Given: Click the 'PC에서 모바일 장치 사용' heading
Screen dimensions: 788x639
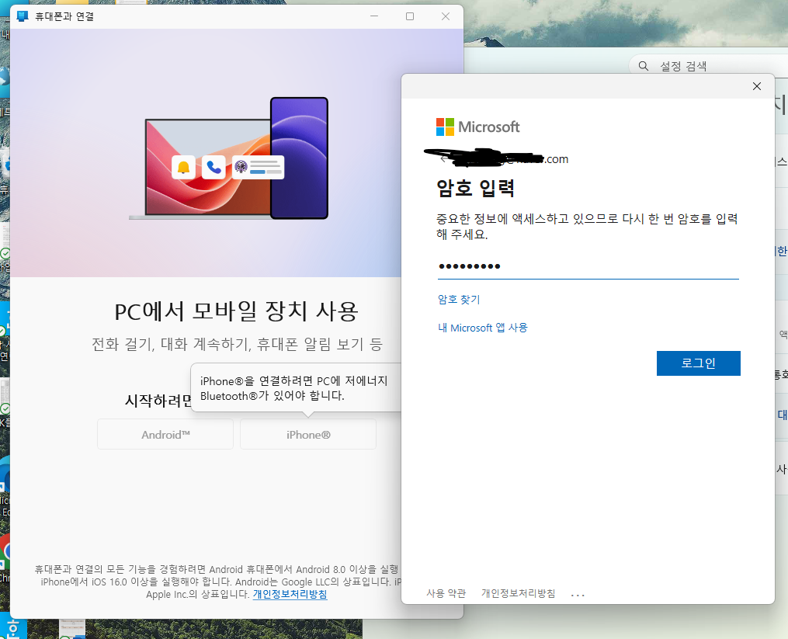Looking at the screenshot, I should [x=236, y=311].
